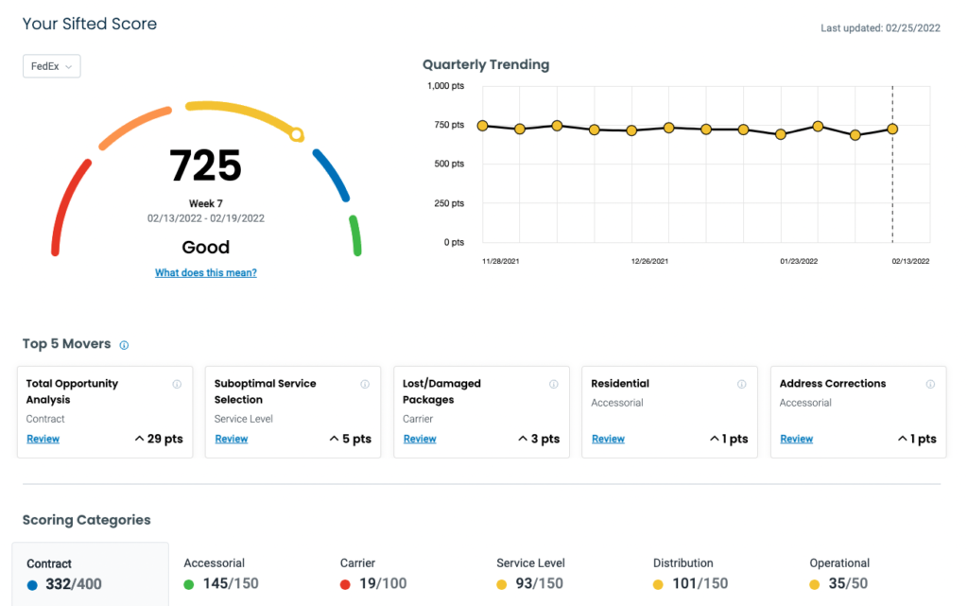Click Review on Lost/Damaged Packages
This screenshot has height=606, width=968.
(420, 439)
